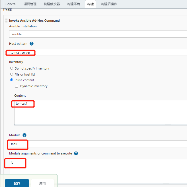Click 'Invoke Ansible Ad-Hoc Command' heading
Screen dimensions: 187x187
pos(34,21)
